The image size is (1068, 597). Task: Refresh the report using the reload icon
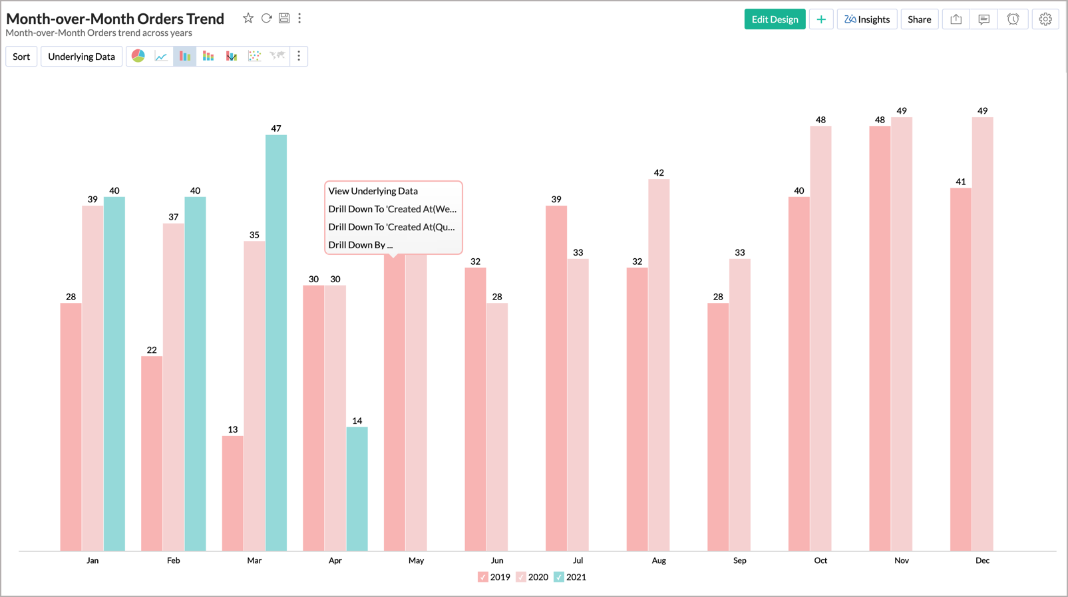[266, 19]
